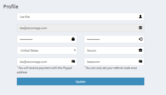Screen dimensions: 166x95
Task: Focus the first password field
Action: 47,39
